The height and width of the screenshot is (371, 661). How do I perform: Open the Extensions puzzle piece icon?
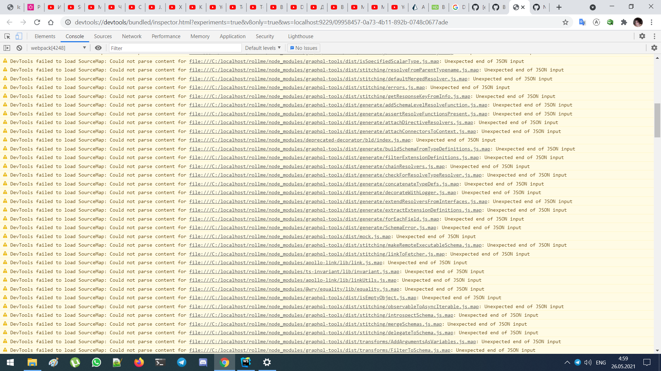pyautogui.click(x=624, y=22)
